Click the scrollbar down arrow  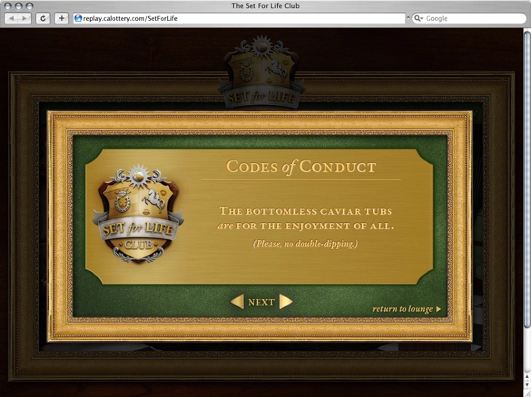pos(527,384)
